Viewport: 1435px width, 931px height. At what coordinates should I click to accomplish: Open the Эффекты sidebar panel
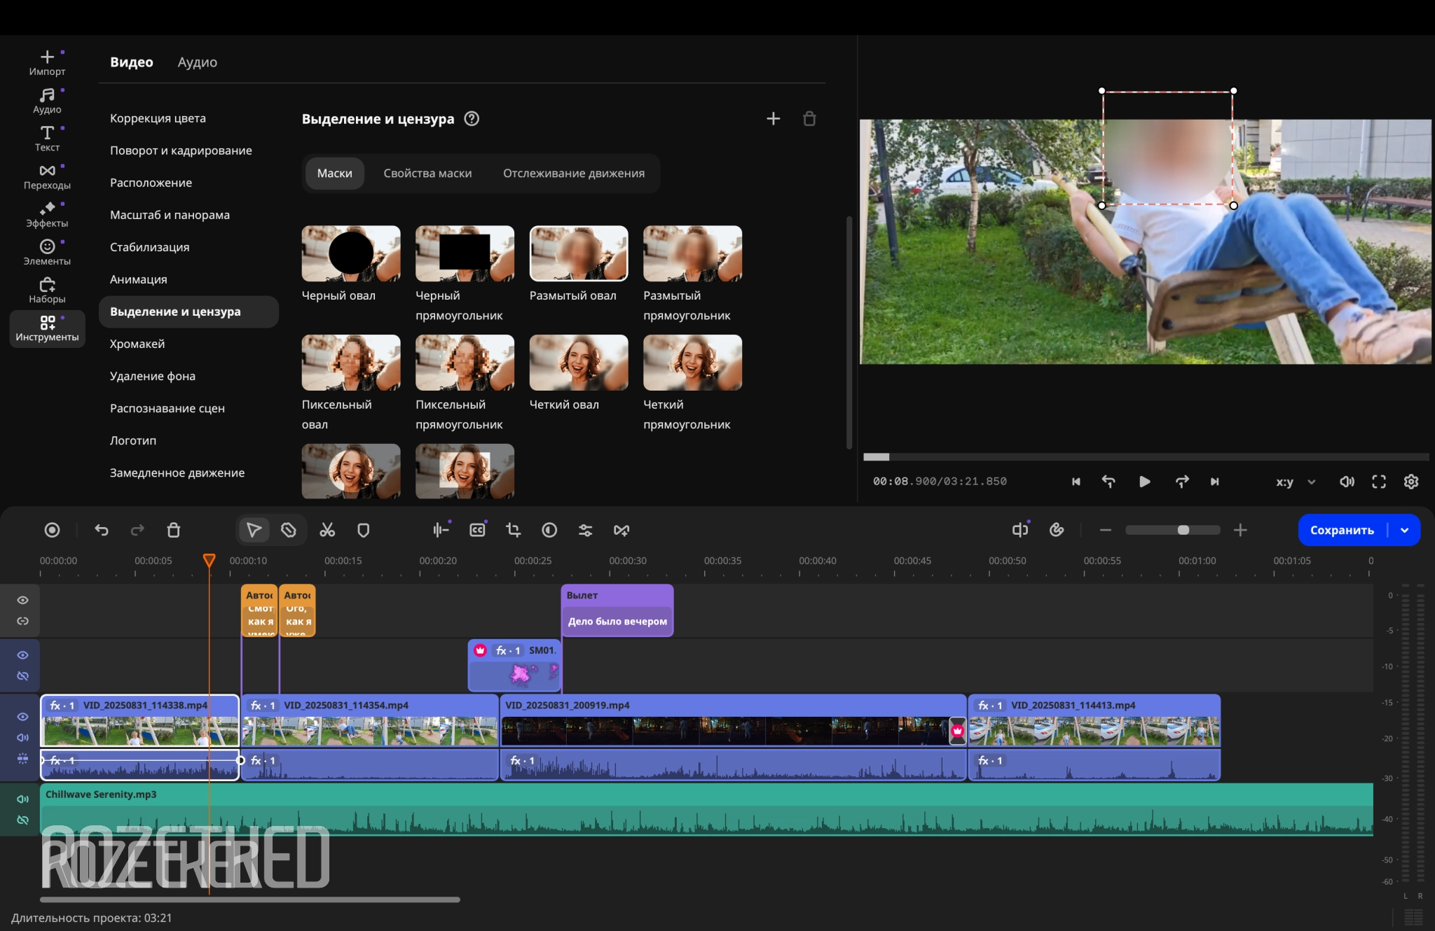(47, 214)
